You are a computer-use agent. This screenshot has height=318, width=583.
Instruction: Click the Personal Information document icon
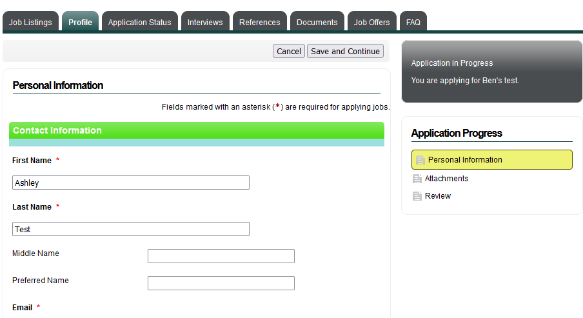[x=420, y=160]
